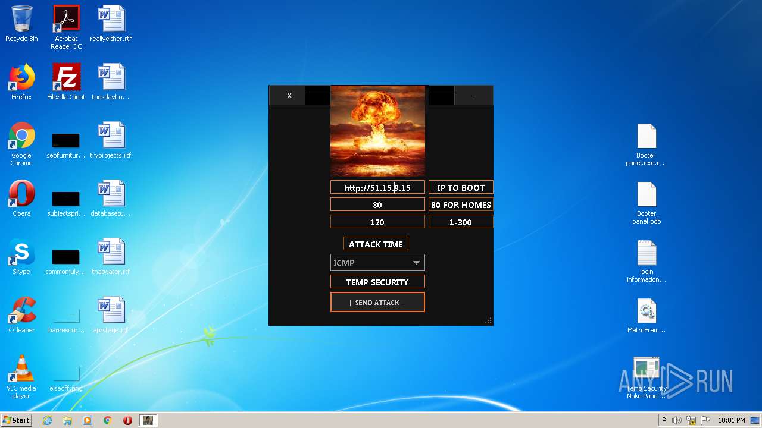Click the TEMP SECURITY label
The image size is (762, 428).
(x=377, y=282)
